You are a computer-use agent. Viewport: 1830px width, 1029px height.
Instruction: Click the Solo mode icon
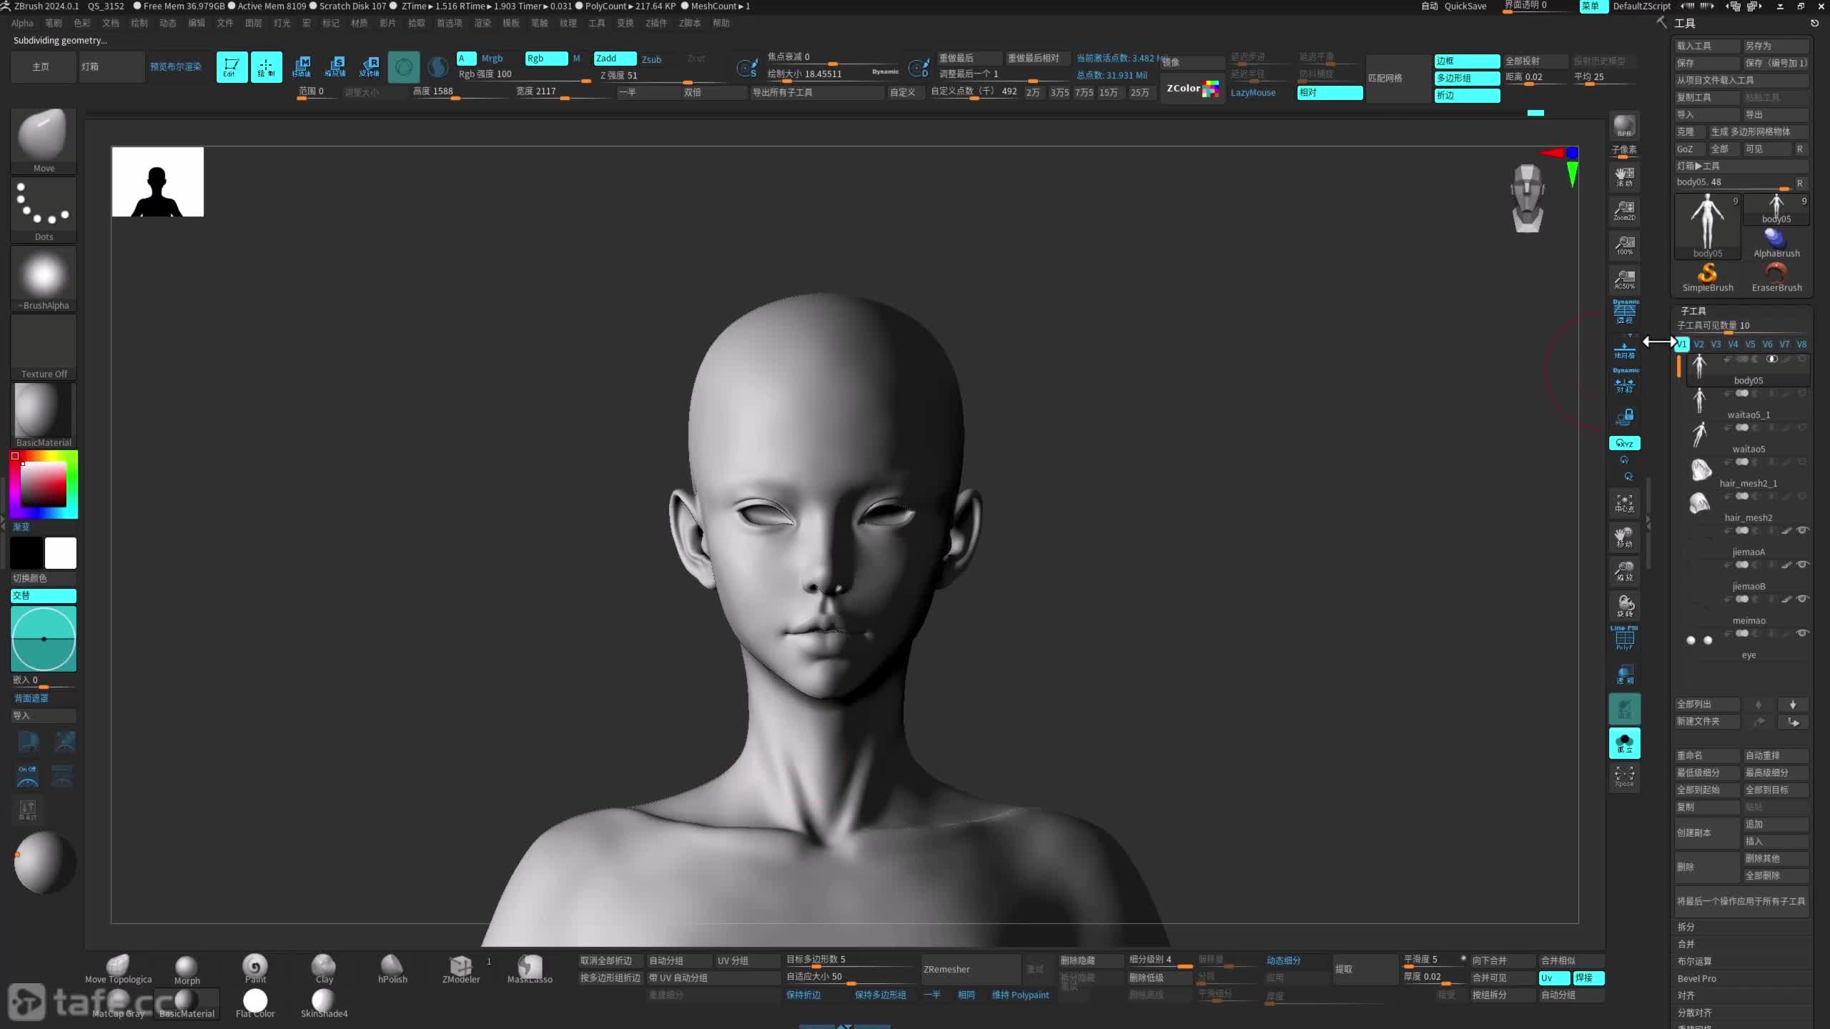tap(1624, 743)
